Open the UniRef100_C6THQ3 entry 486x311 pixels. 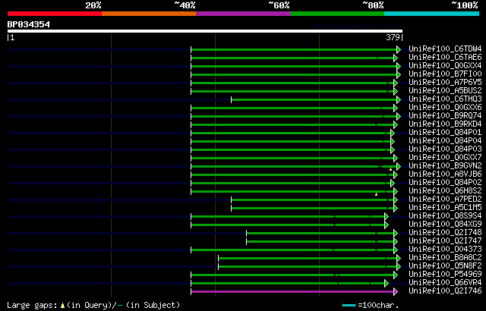(x=445, y=99)
